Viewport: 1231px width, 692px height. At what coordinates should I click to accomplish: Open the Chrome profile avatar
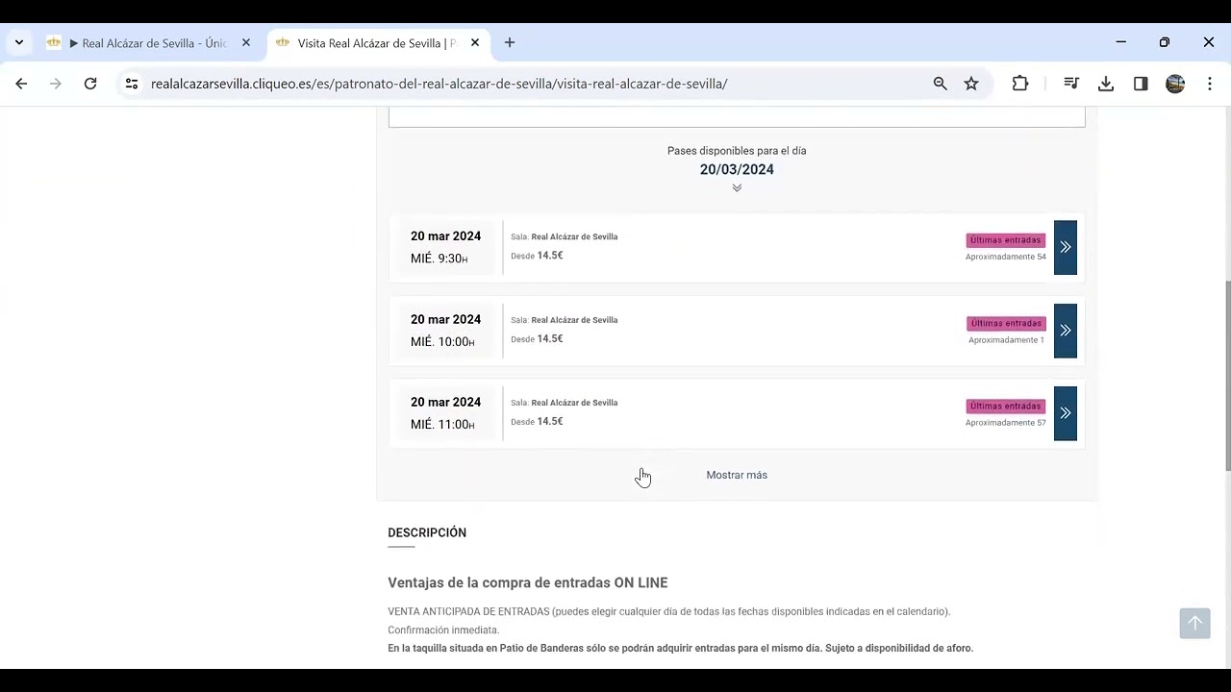pos(1175,84)
